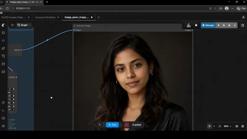Image resolution: width=247 pixels, height=139 pixels.
Task: Open the first sidebar panel icon below the logo
Action: 3,33
